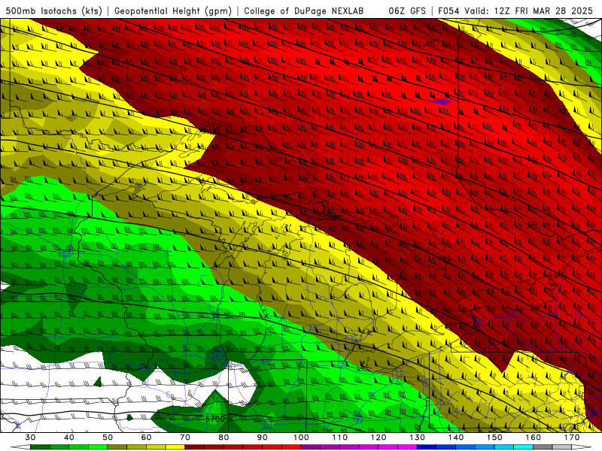Viewport: 602px width, 451px height.
Task: Click the 160 value on the color scale
Action: (534, 437)
